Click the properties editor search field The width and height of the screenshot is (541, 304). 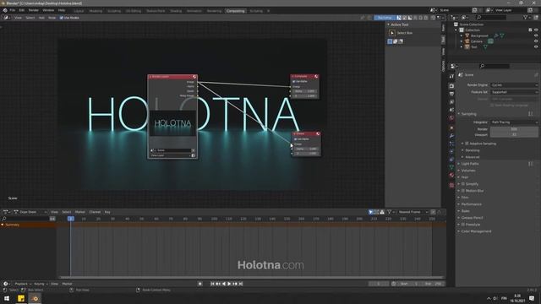coord(494,66)
